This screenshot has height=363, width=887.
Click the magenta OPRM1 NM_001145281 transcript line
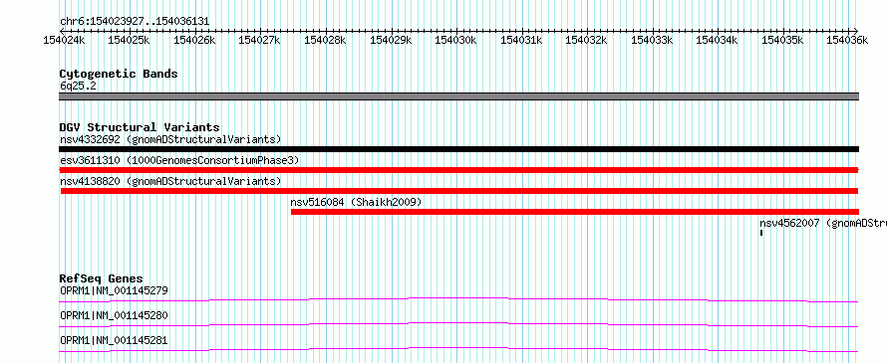(x=459, y=349)
